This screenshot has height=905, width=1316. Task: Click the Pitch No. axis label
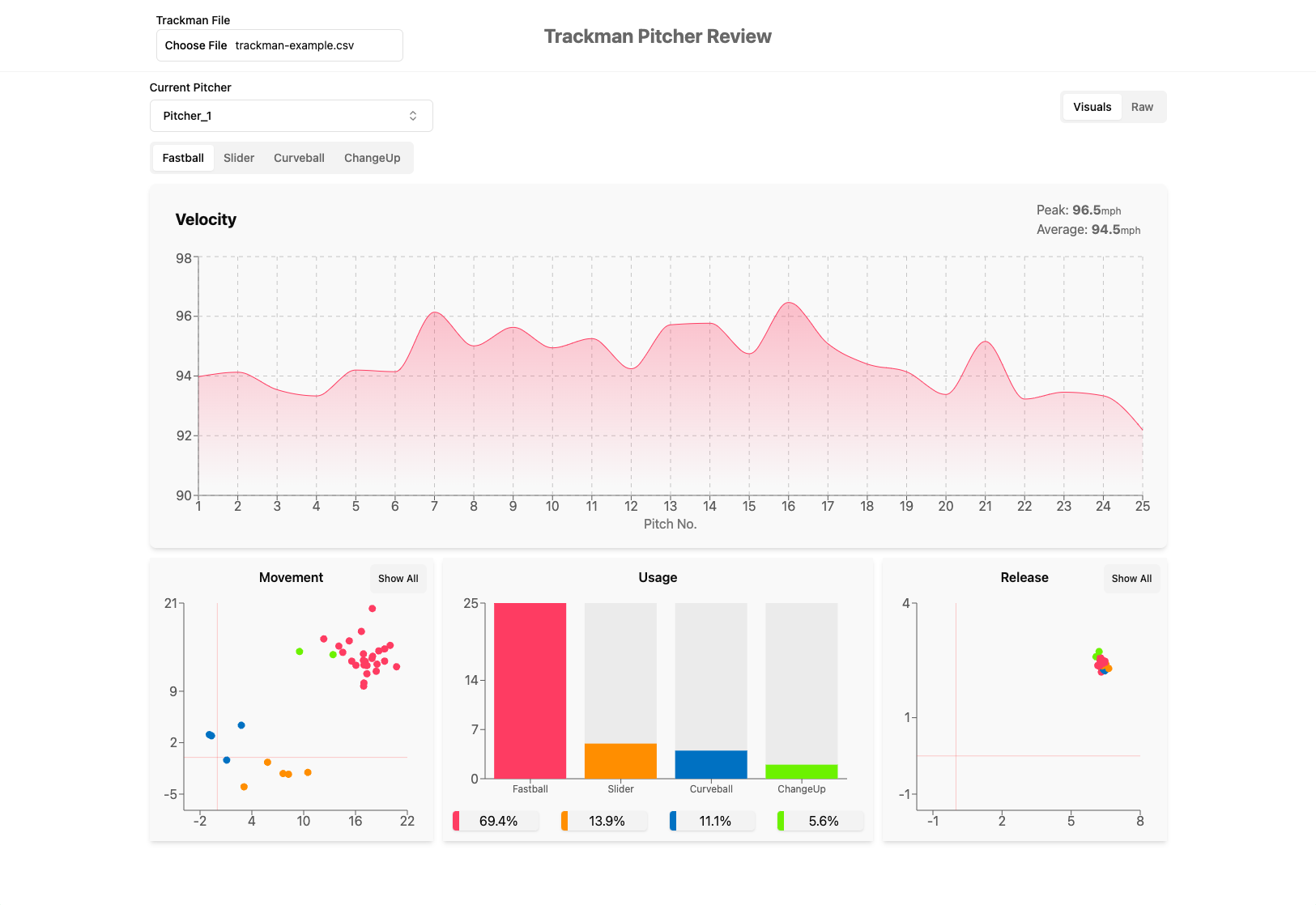[x=670, y=524]
